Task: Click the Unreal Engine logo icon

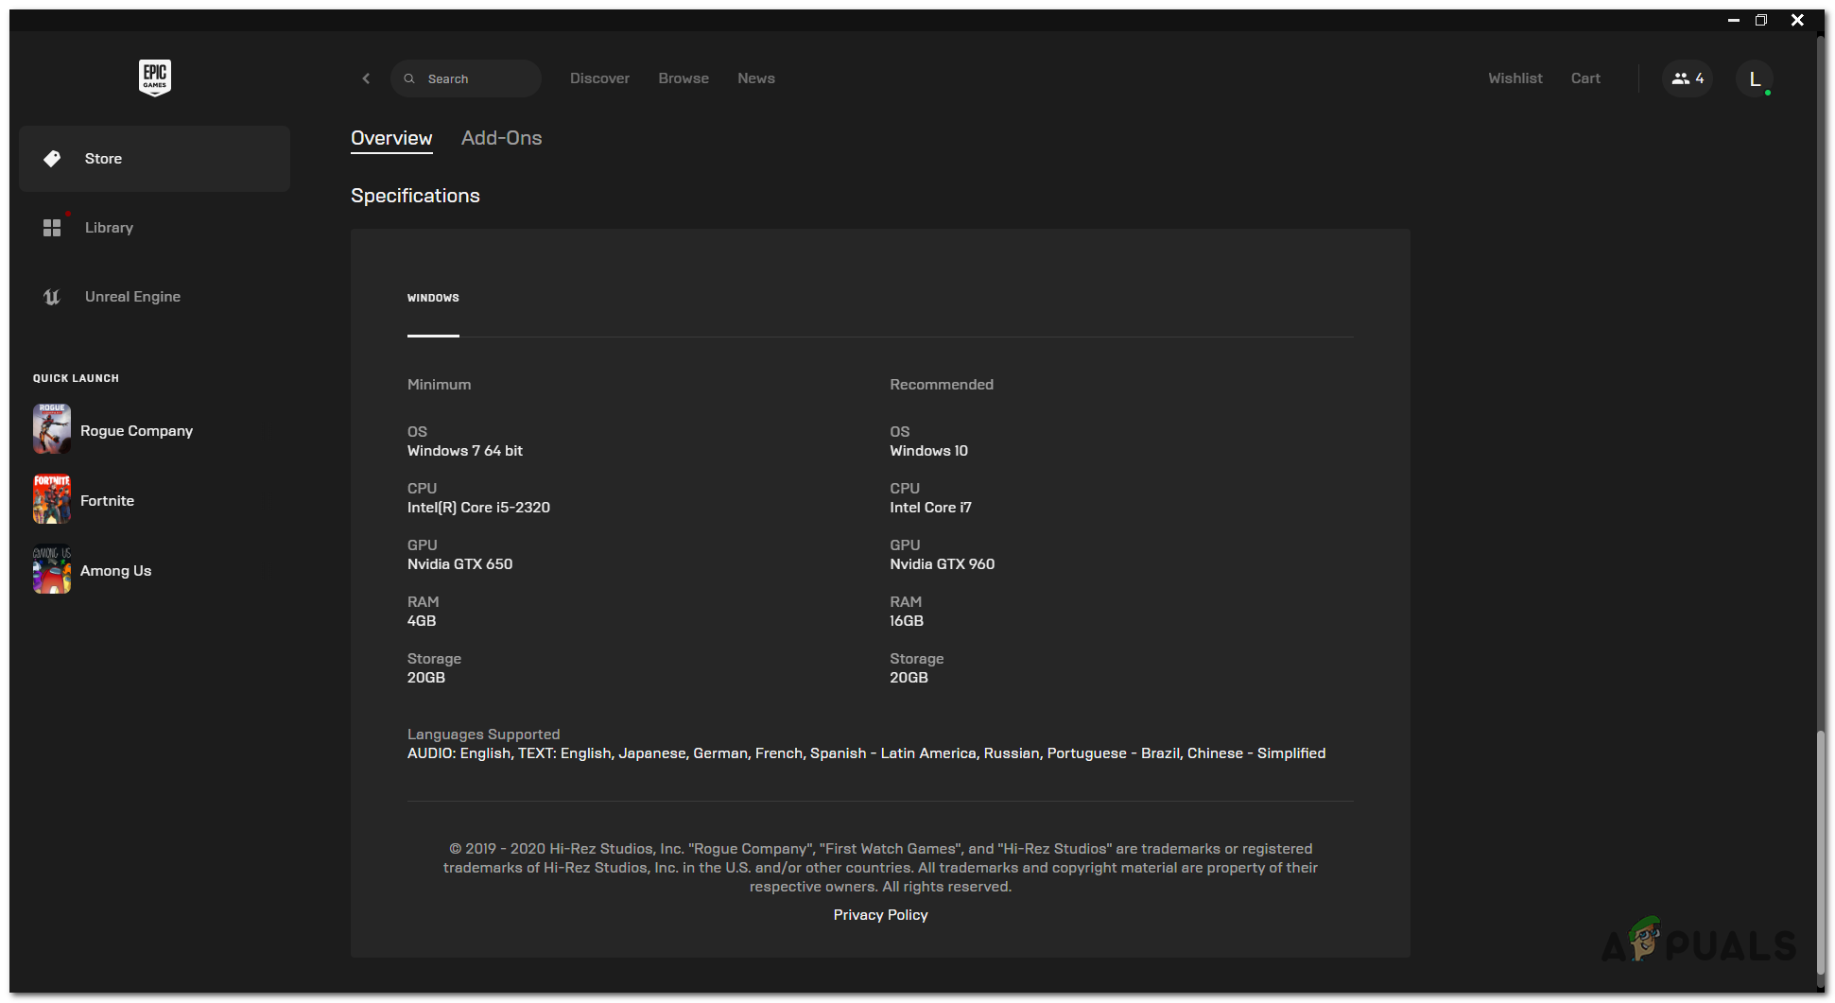Action: click(x=52, y=297)
